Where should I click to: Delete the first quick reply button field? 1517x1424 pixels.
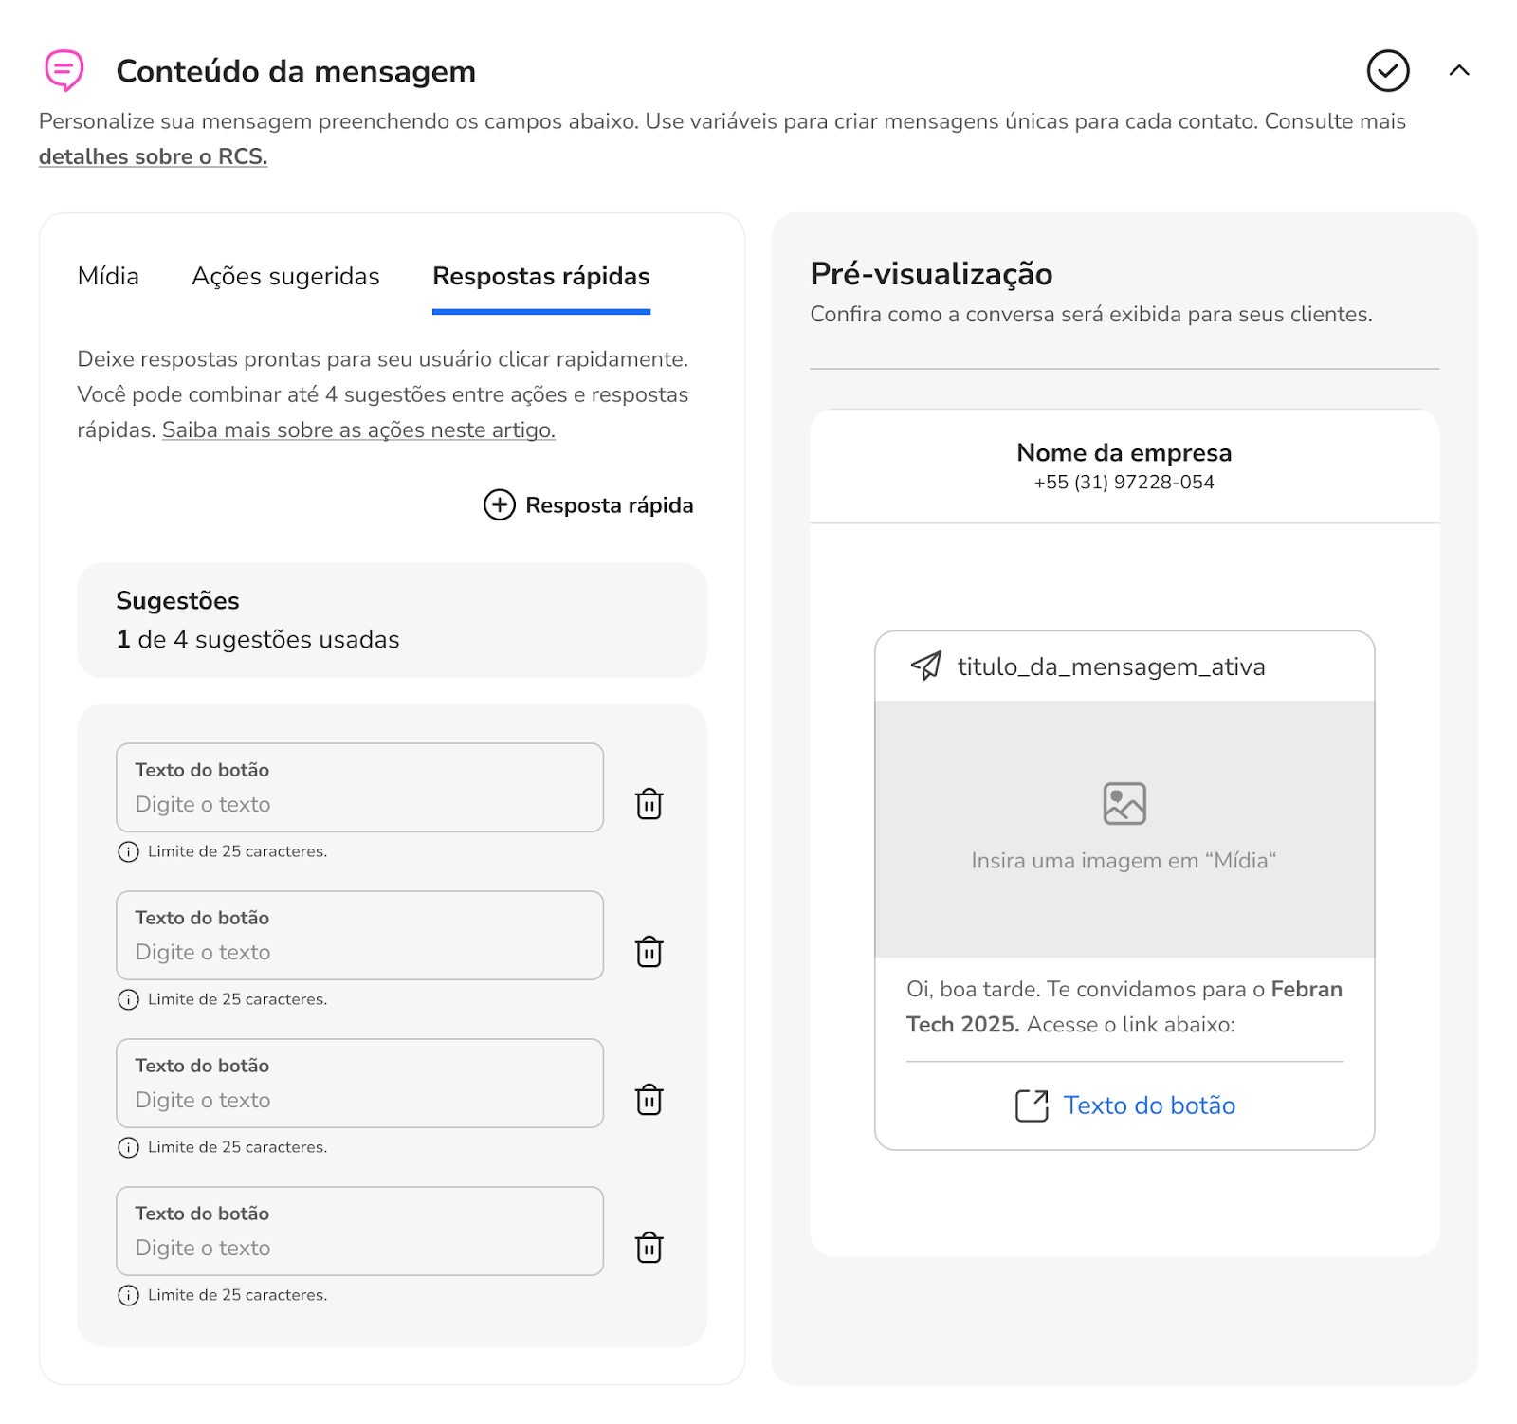(649, 804)
